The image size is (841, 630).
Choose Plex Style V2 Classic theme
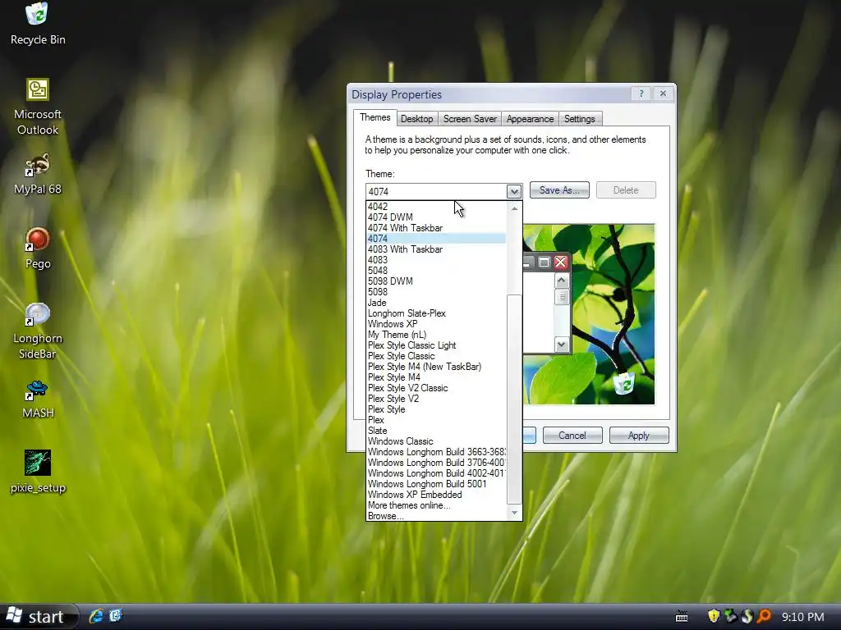click(x=436, y=388)
